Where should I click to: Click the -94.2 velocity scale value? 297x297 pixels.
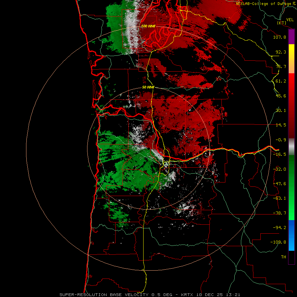tap(280, 228)
